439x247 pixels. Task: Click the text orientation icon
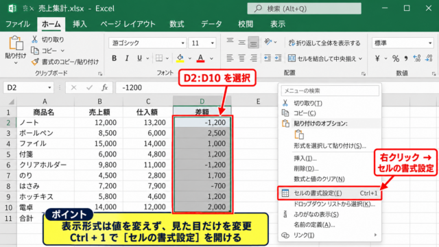[x=268, y=42]
